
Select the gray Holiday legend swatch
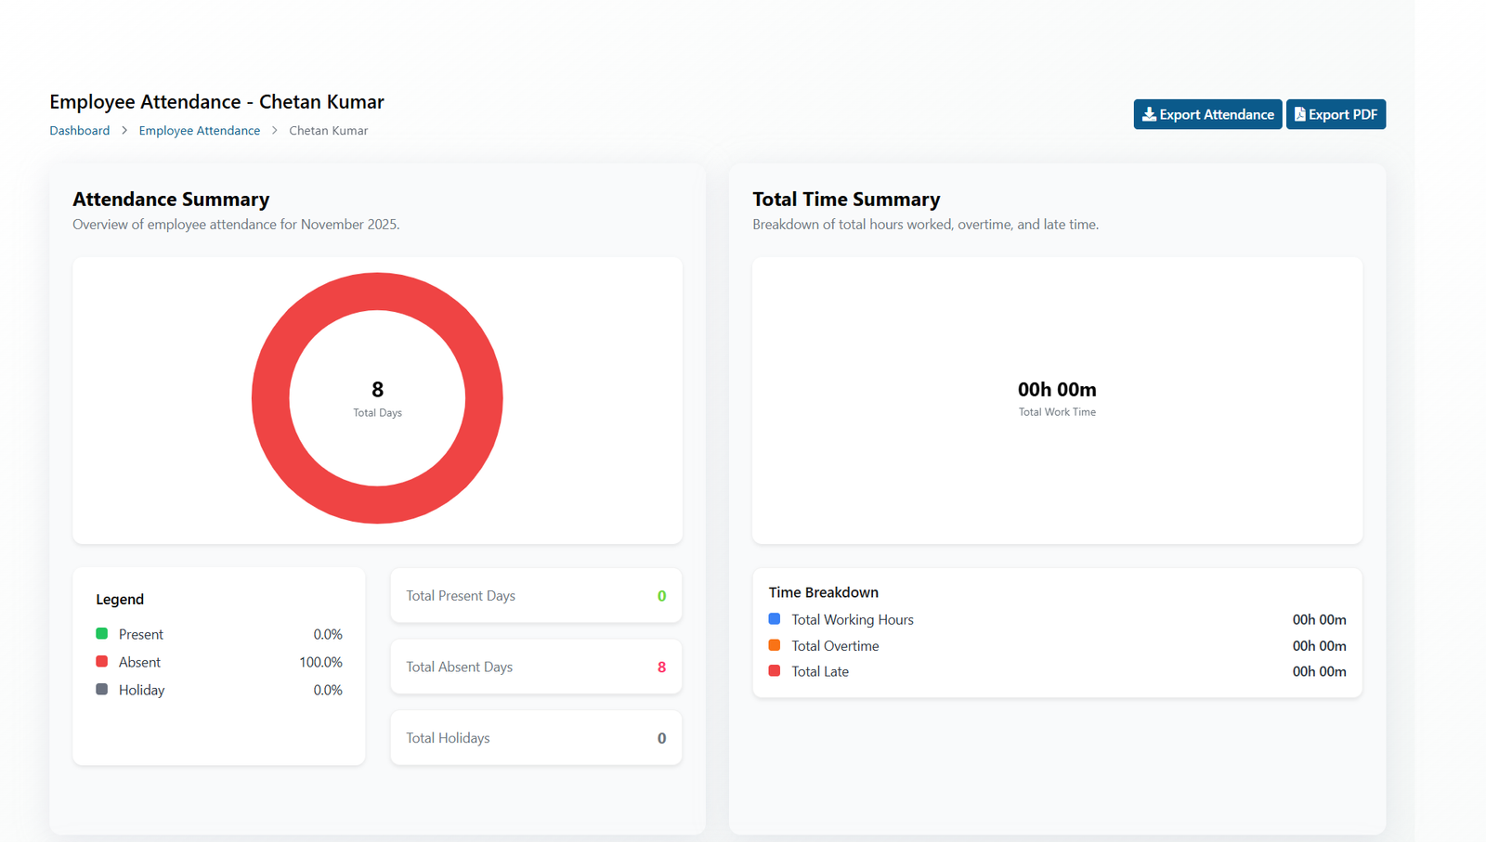(x=102, y=690)
